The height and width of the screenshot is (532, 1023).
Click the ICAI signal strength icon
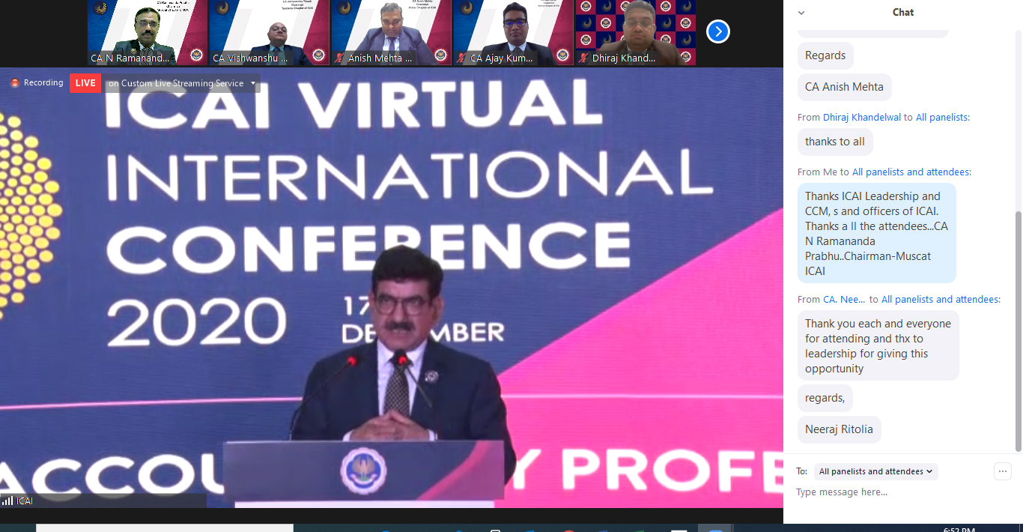[x=7, y=501]
